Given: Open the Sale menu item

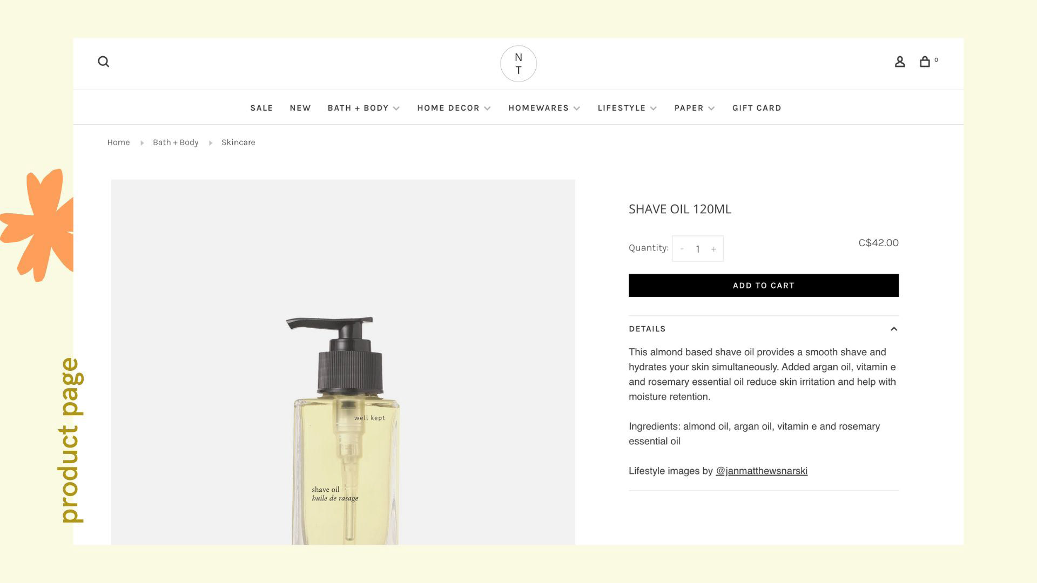Looking at the screenshot, I should coord(261,108).
